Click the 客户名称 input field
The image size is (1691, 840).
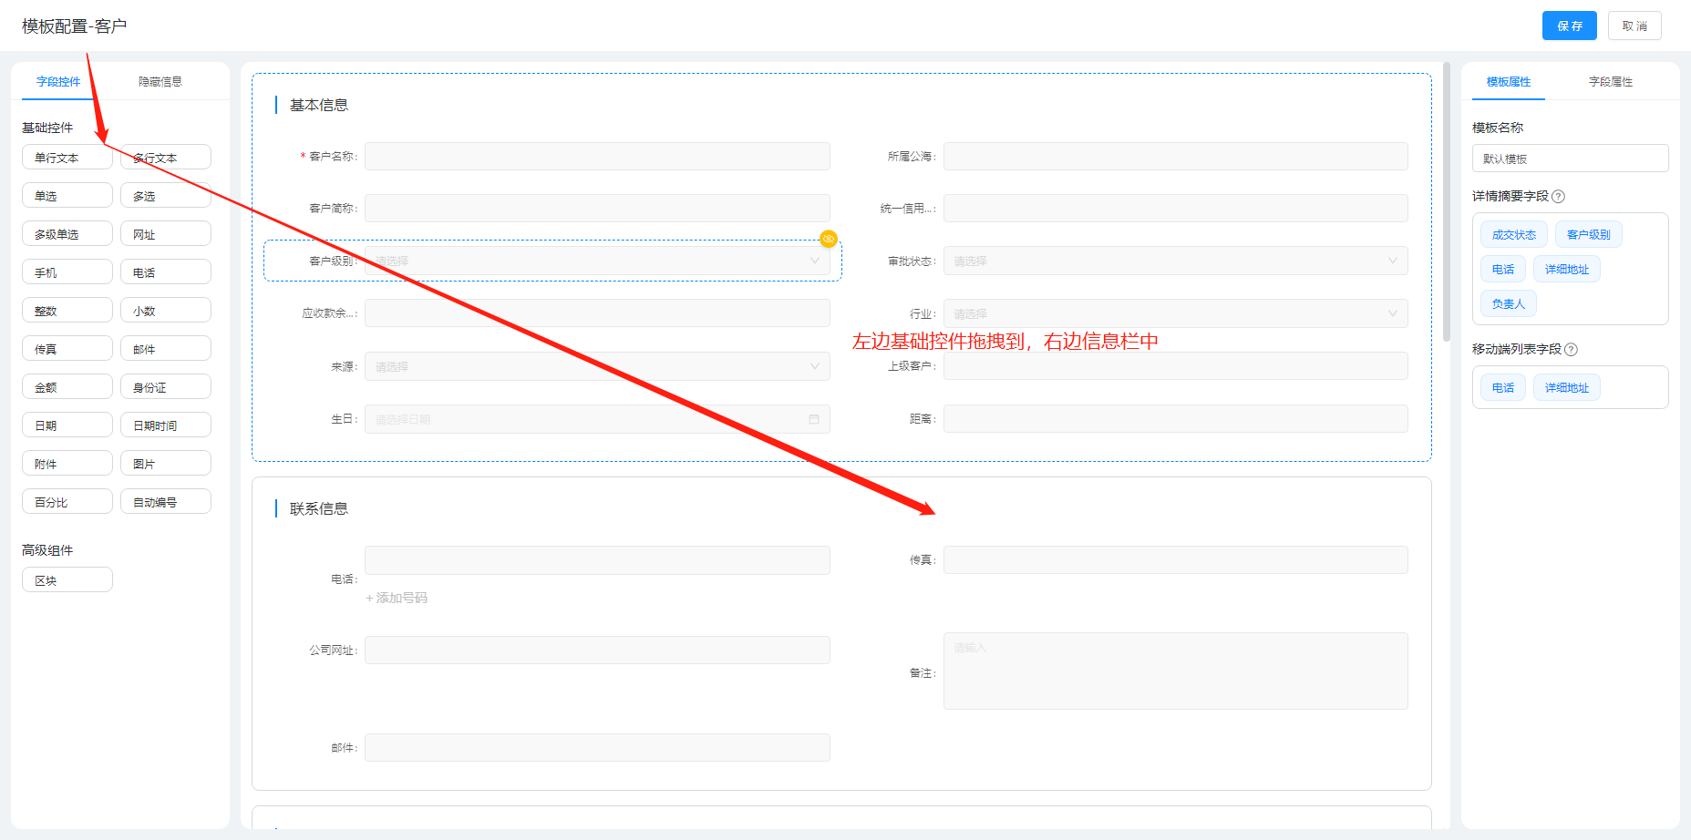click(x=597, y=156)
